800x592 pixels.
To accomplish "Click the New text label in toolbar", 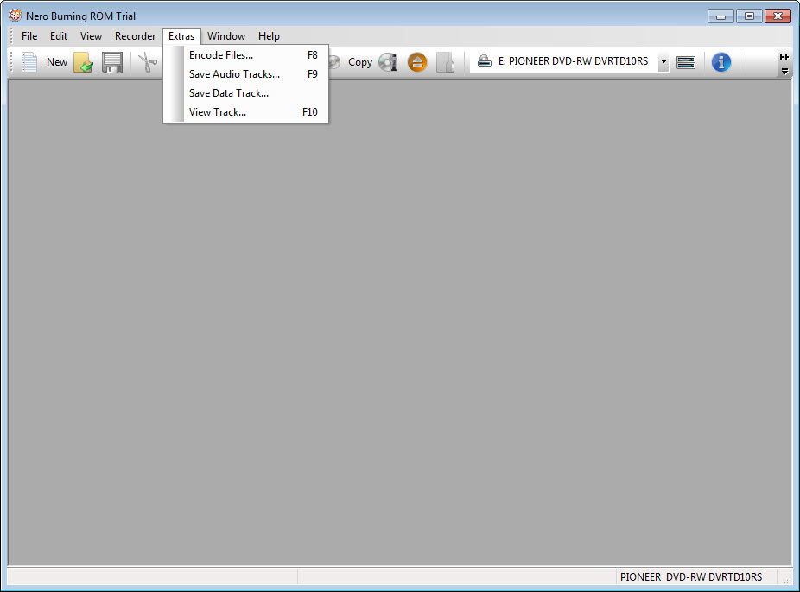I will tap(57, 62).
